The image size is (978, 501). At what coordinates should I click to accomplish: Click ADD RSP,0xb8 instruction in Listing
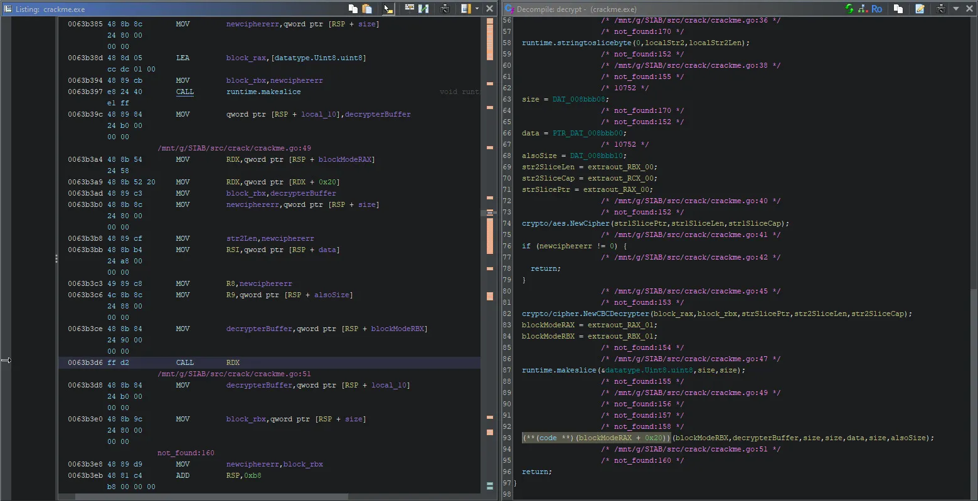218,475
